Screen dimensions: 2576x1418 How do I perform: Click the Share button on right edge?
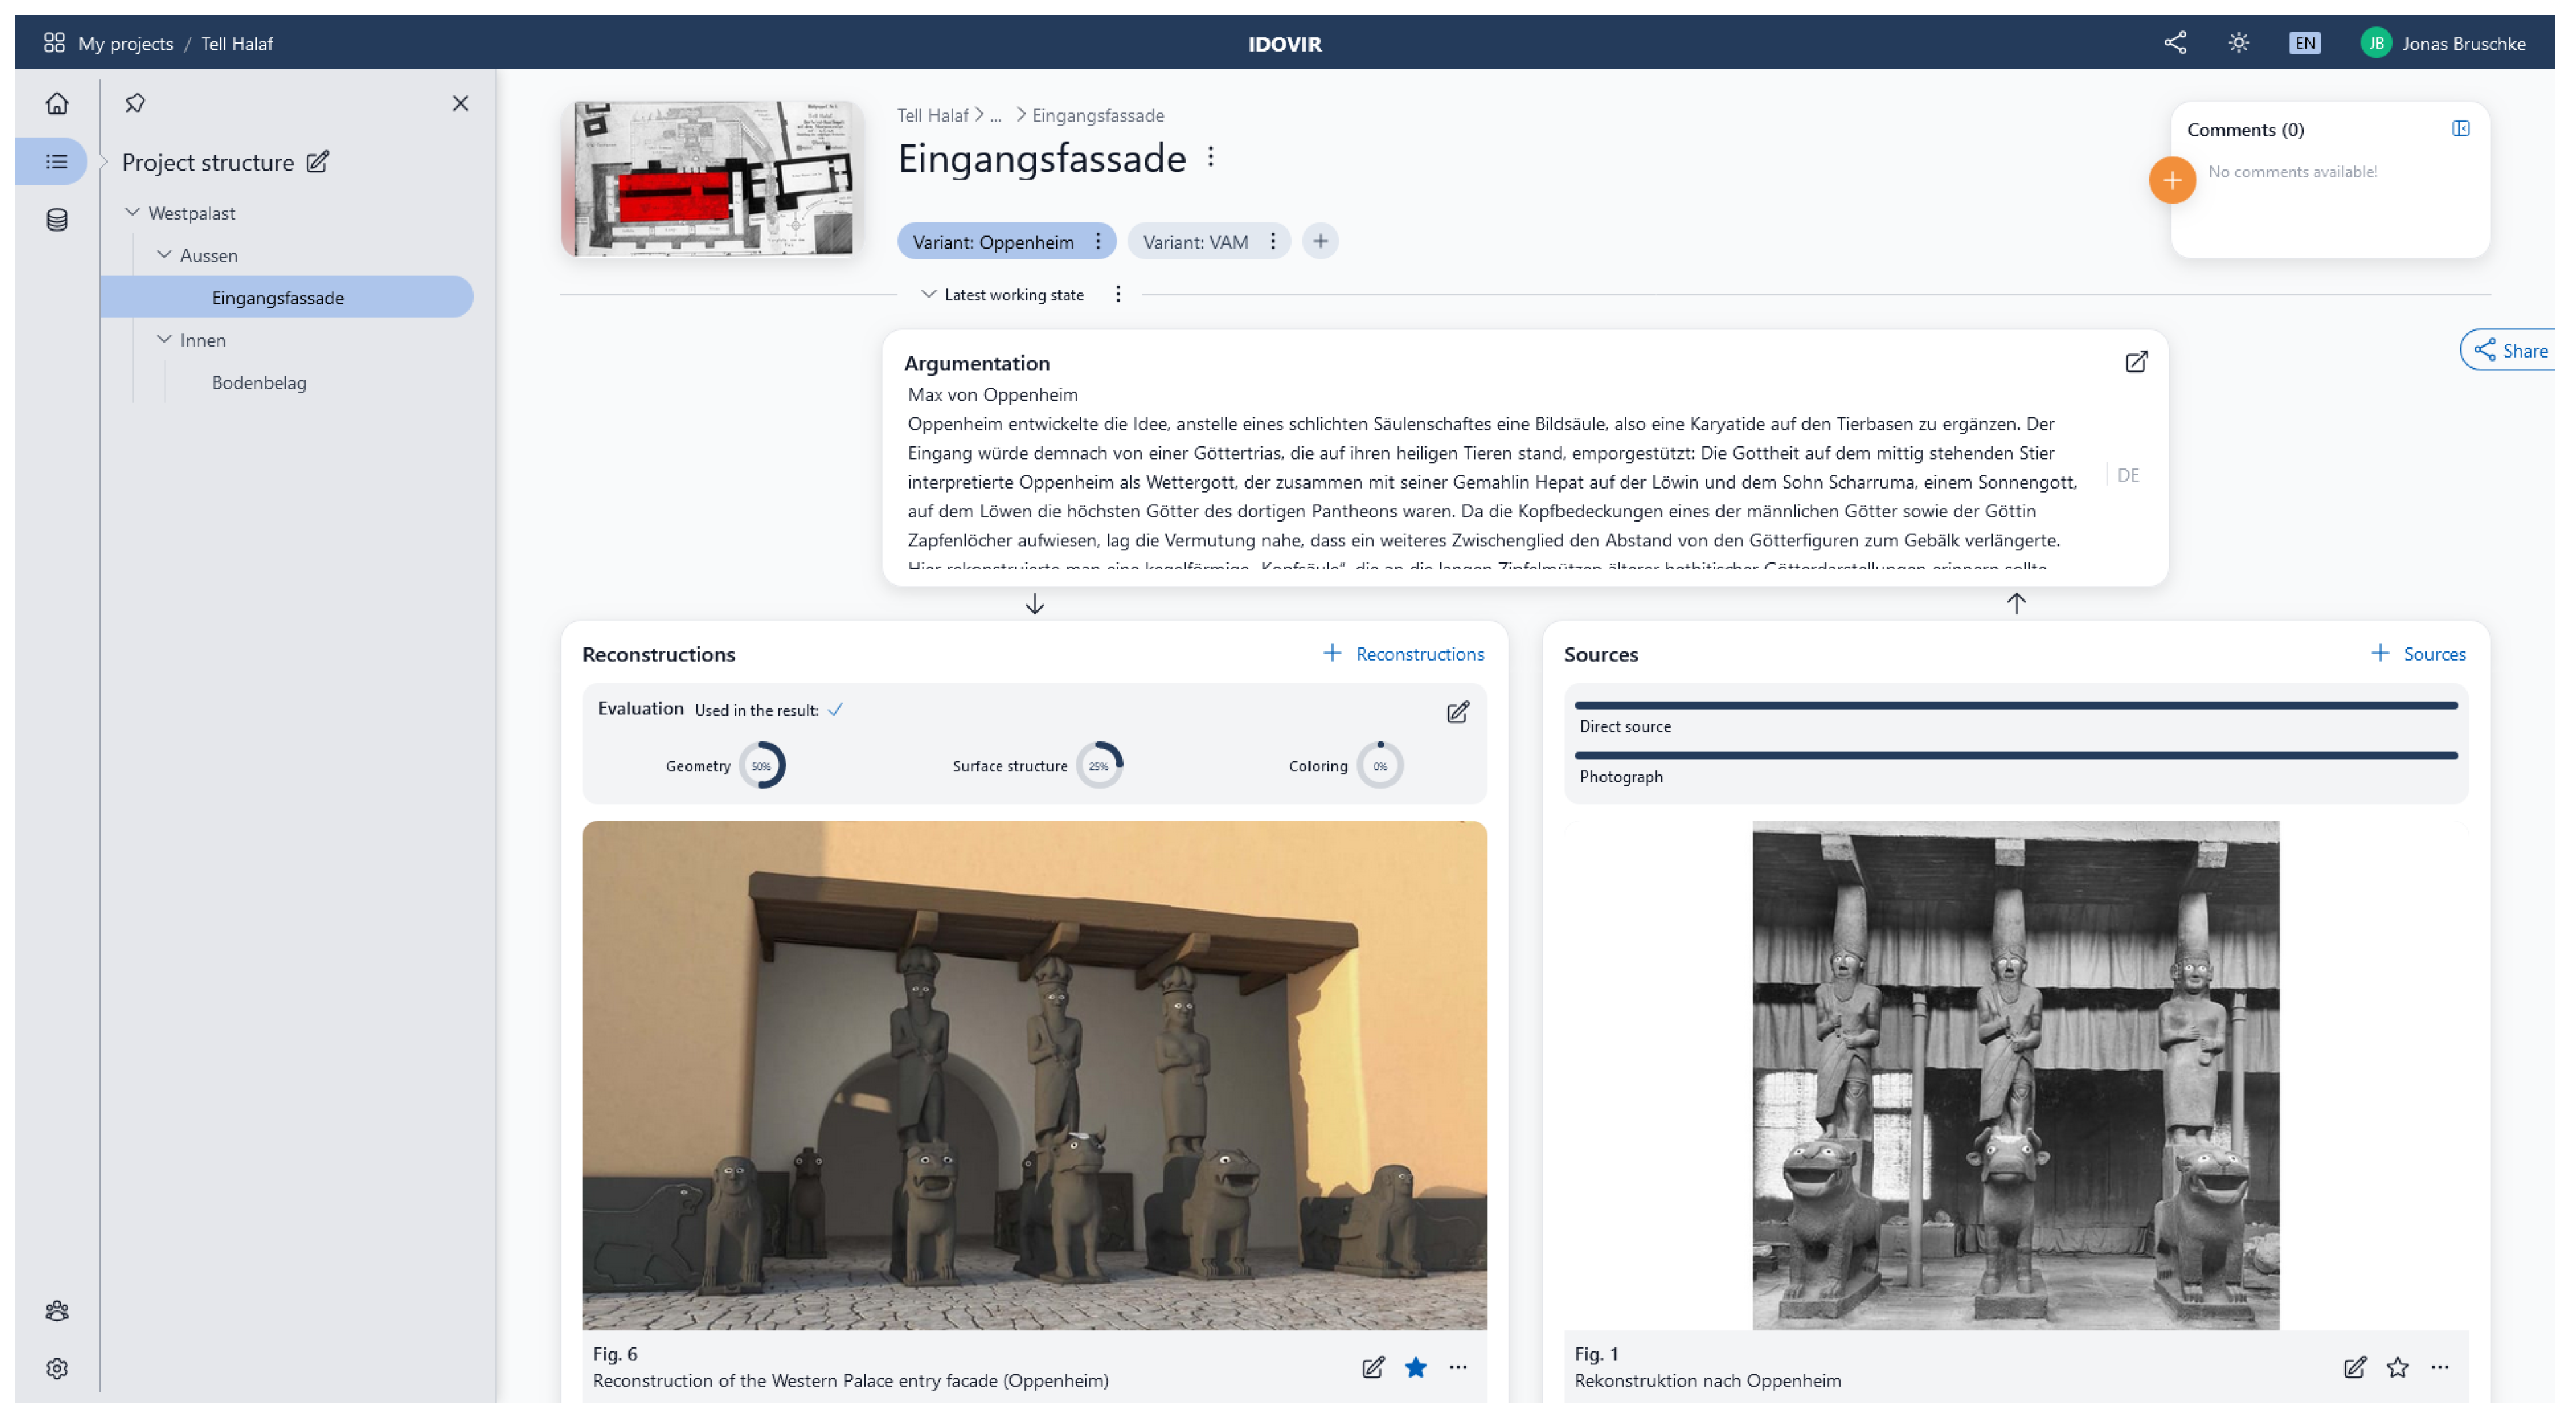pyautogui.click(x=2510, y=351)
